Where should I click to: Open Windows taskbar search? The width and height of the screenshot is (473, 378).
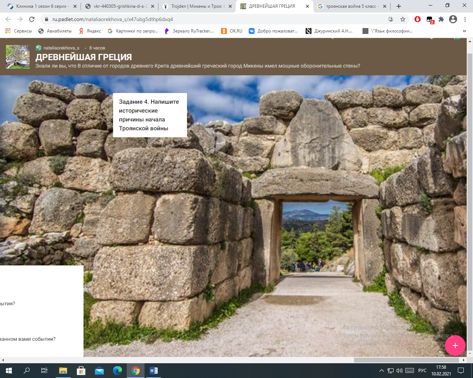click(x=27, y=371)
